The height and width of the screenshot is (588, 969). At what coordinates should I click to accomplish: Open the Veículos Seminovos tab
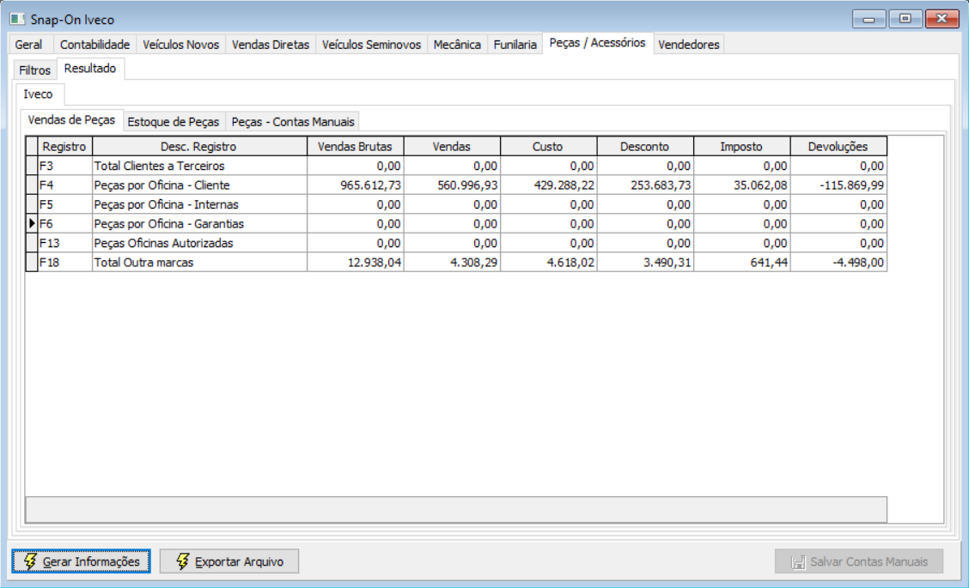[x=371, y=45]
